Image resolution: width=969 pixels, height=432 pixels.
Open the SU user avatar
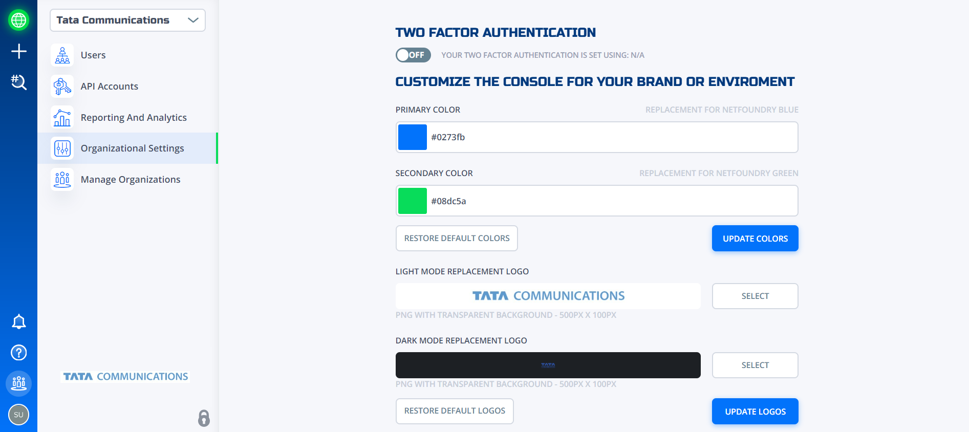pyautogui.click(x=19, y=415)
